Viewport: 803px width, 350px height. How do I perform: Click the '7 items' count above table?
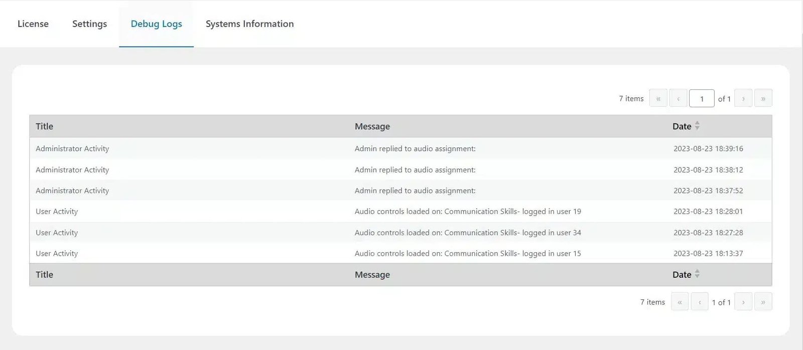[x=631, y=98]
